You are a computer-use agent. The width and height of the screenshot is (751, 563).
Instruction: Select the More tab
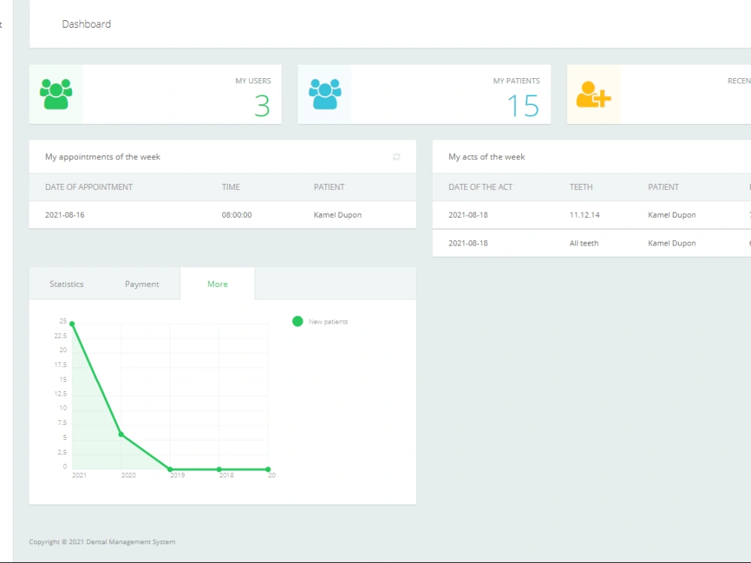click(x=218, y=284)
